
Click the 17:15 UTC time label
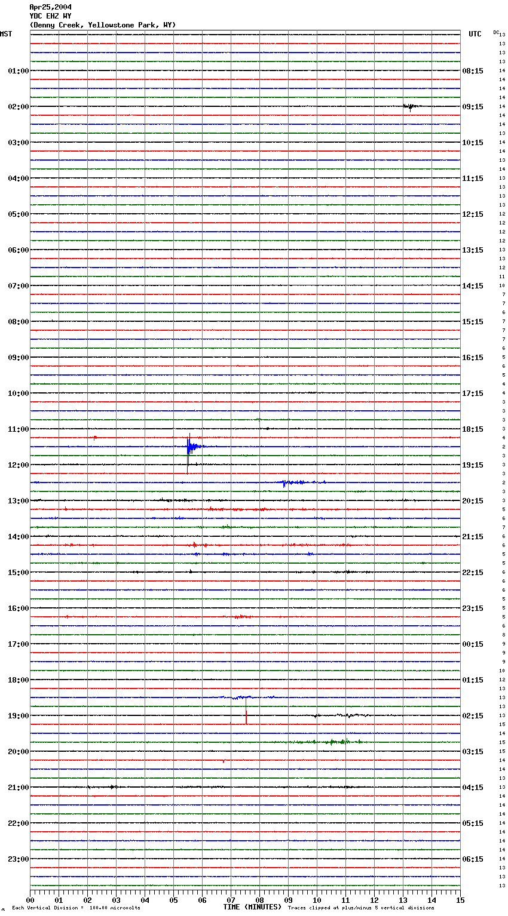click(473, 394)
